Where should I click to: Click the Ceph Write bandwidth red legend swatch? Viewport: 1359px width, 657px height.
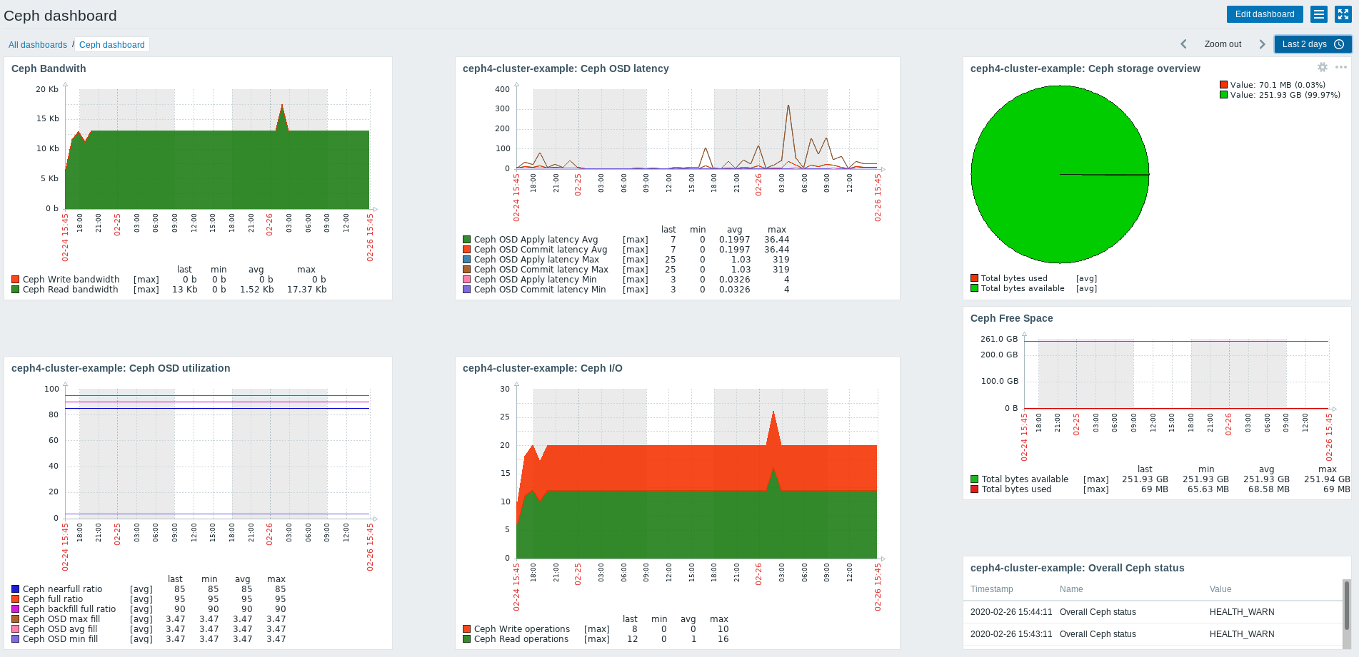16,280
